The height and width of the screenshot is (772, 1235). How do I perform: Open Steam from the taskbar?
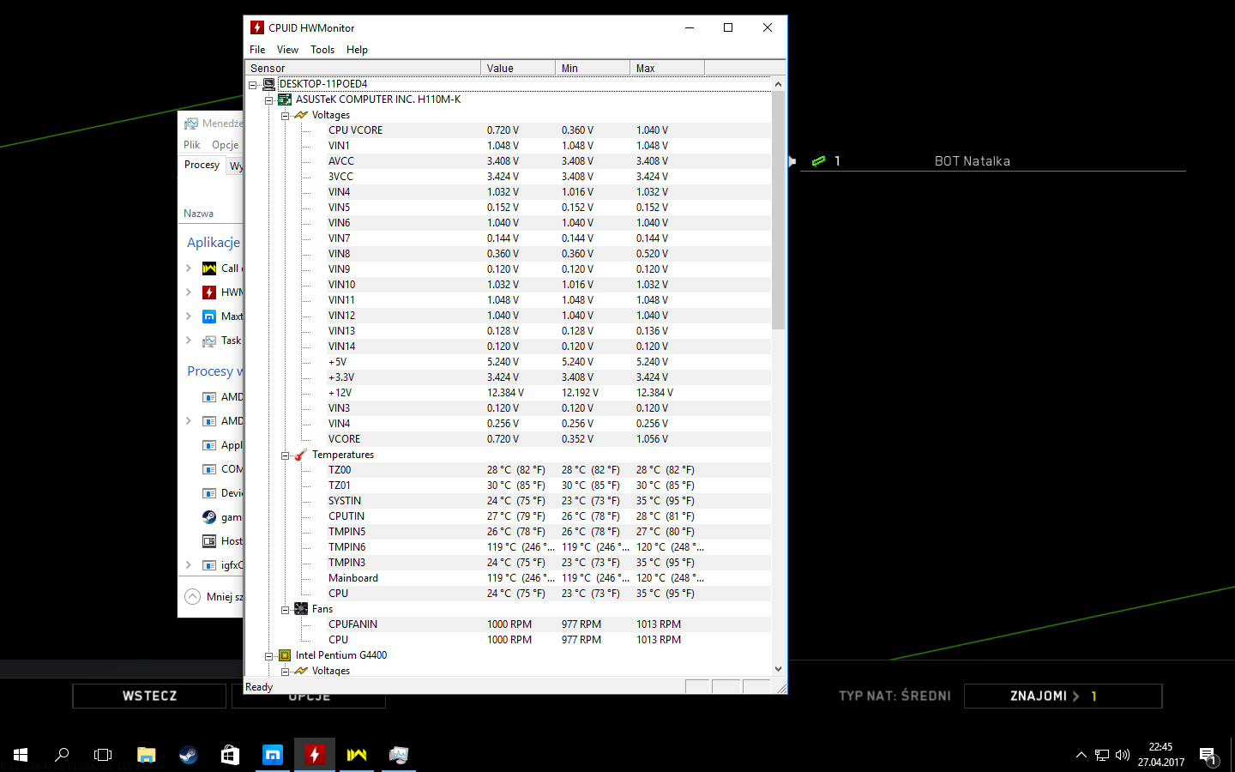pyautogui.click(x=188, y=755)
